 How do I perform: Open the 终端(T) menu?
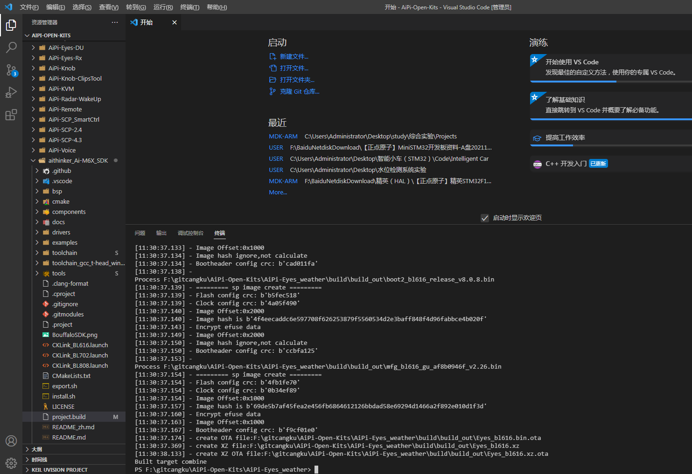pos(190,7)
